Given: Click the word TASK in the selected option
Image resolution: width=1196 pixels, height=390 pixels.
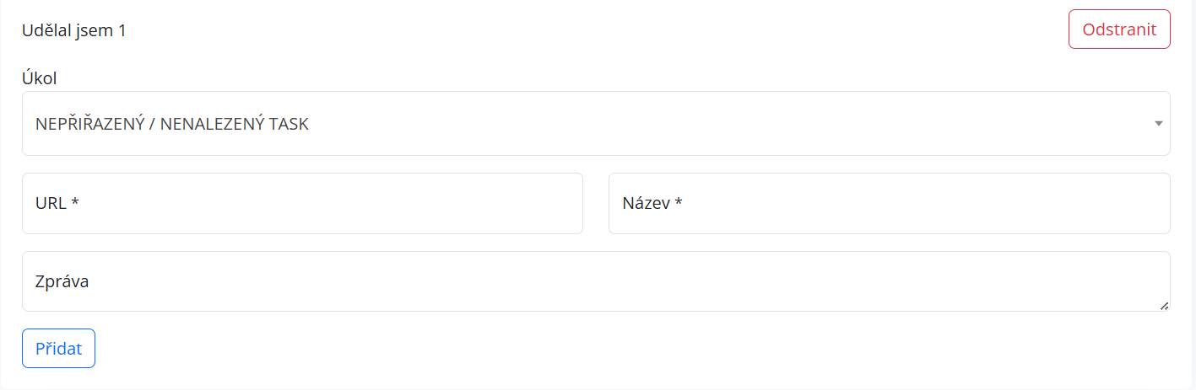Looking at the screenshot, I should (289, 124).
